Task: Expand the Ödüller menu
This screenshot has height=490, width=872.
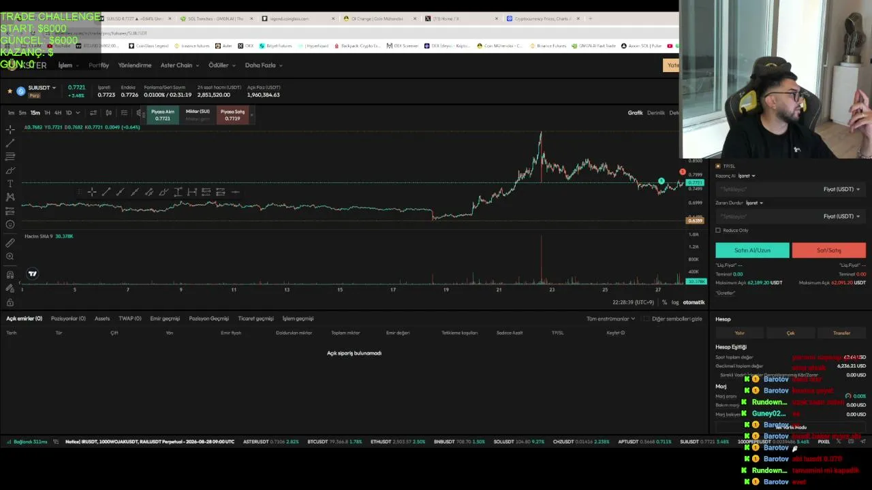Action: coord(222,65)
